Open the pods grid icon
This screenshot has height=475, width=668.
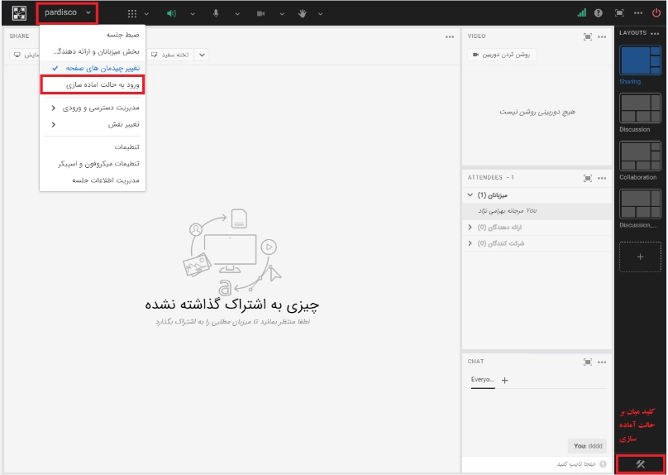(132, 13)
